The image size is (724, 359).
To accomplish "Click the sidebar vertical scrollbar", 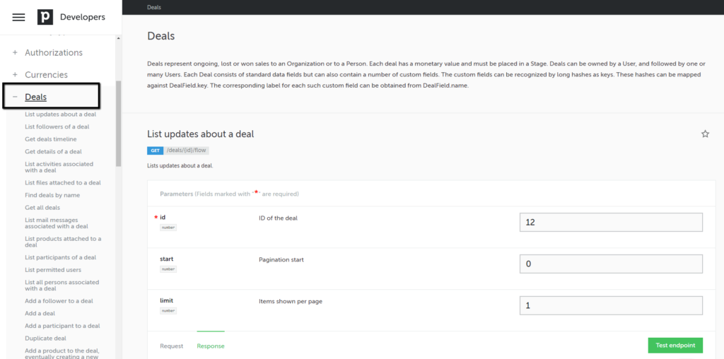I will 119,124.
